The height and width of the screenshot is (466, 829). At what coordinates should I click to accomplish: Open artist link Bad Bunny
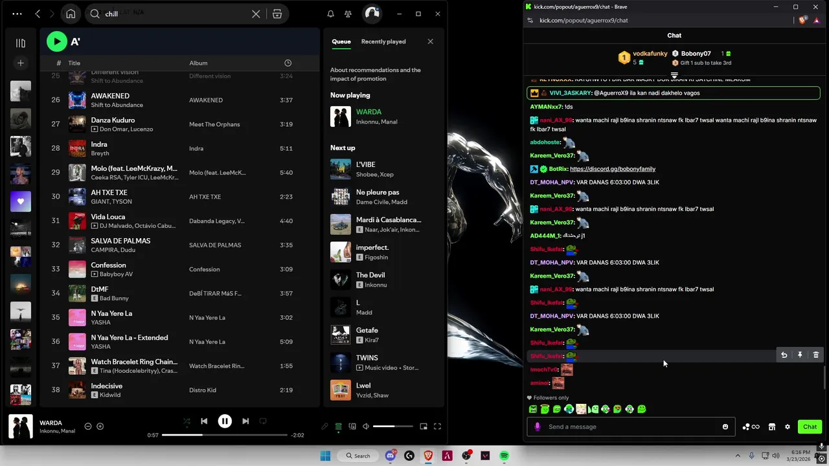(115, 298)
